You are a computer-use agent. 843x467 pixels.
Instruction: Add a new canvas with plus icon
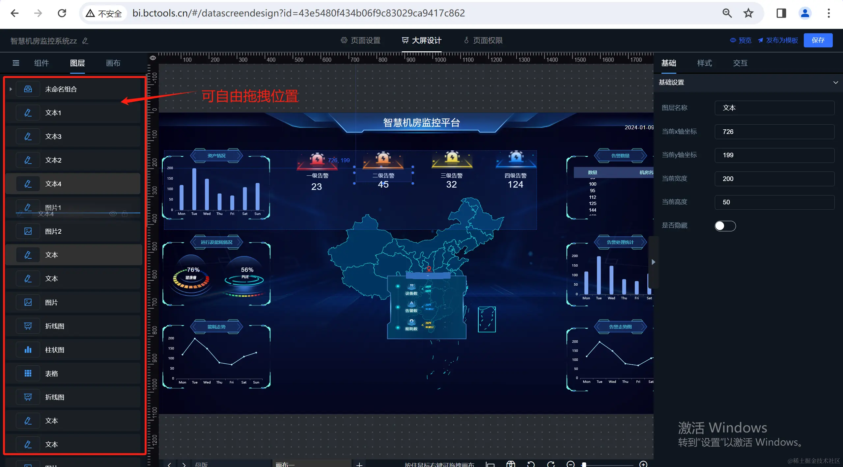[359, 464]
